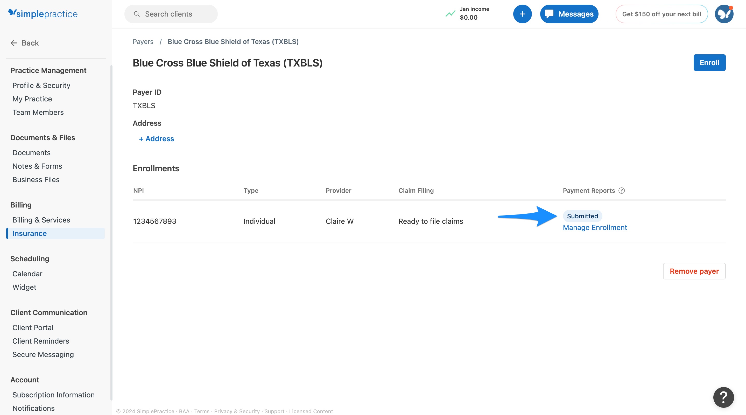
Task: Add a payer address
Action: (x=156, y=139)
